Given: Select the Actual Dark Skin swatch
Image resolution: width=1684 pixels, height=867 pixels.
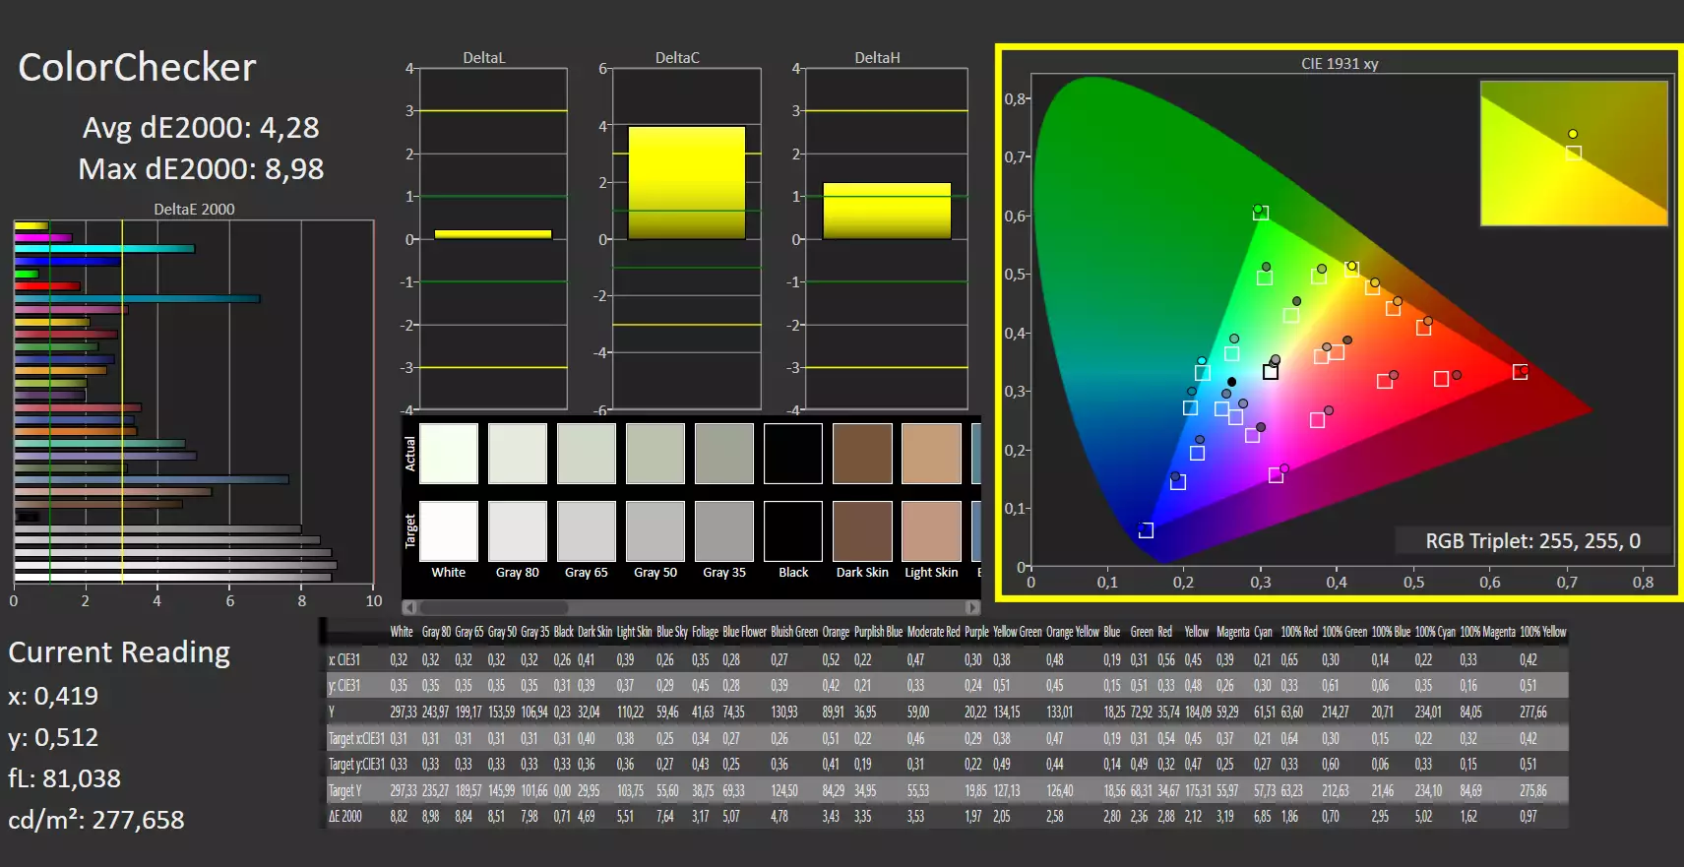Looking at the screenshot, I should 862,454.
